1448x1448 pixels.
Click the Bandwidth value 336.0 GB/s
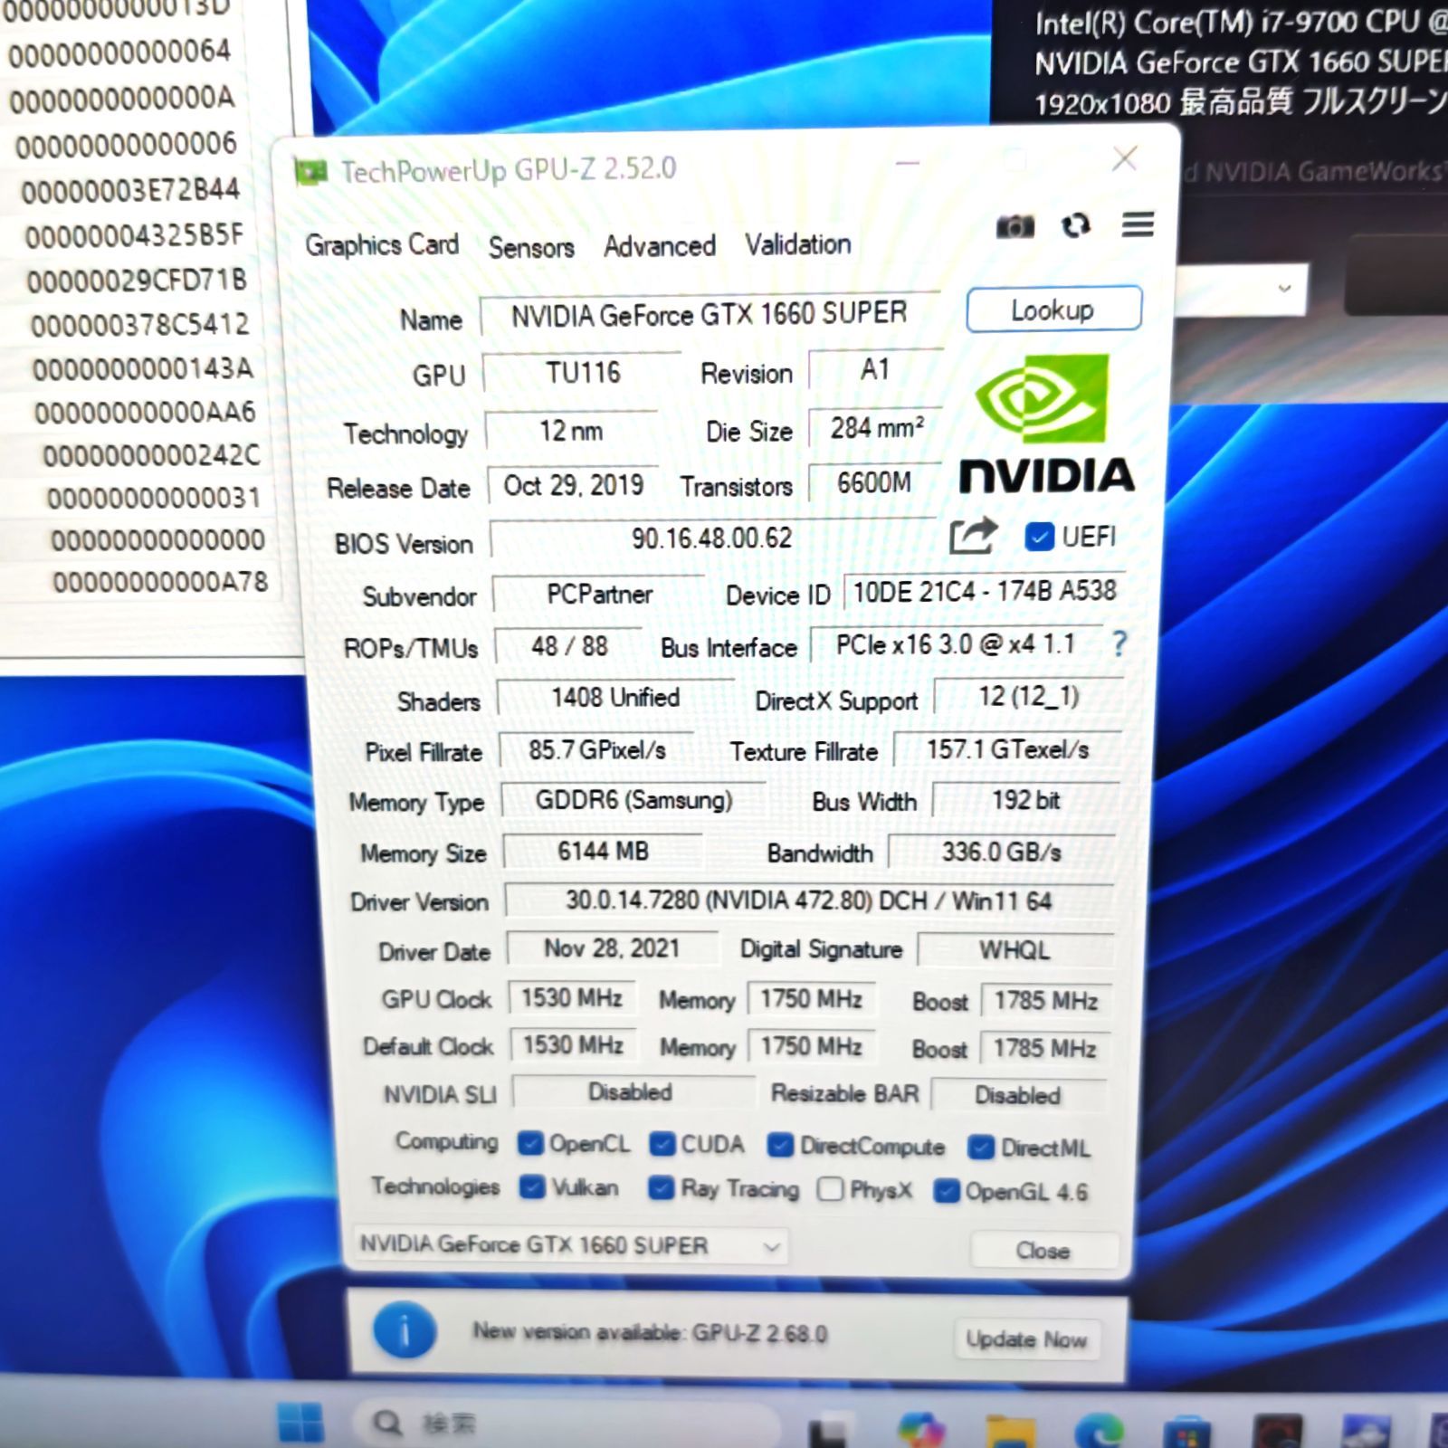tap(1002, 852)
